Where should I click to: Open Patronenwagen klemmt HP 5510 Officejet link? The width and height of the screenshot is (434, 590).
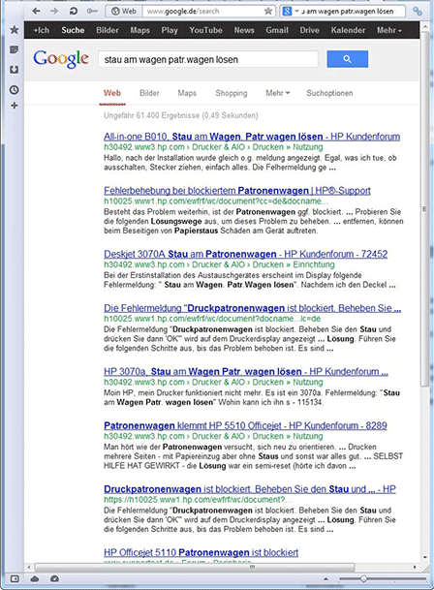tap(245, 425)
